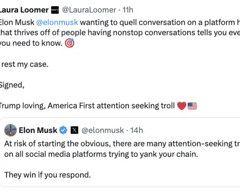The height and width of the screenshot is (194, 240).
Task: Click 'America First attention seeking troll' text
Action: (x=111, y=106)
